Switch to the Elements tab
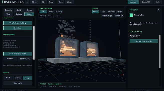The width and height of the screenshot is (164, 91). [x=8, y=10]
